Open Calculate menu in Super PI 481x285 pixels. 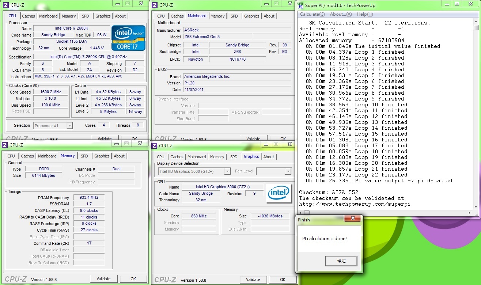coord(312,14)
